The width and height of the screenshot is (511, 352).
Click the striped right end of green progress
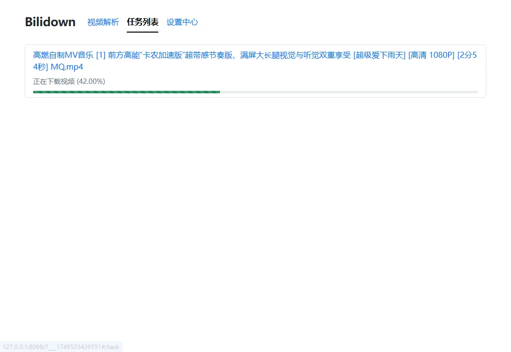(216, 92)
